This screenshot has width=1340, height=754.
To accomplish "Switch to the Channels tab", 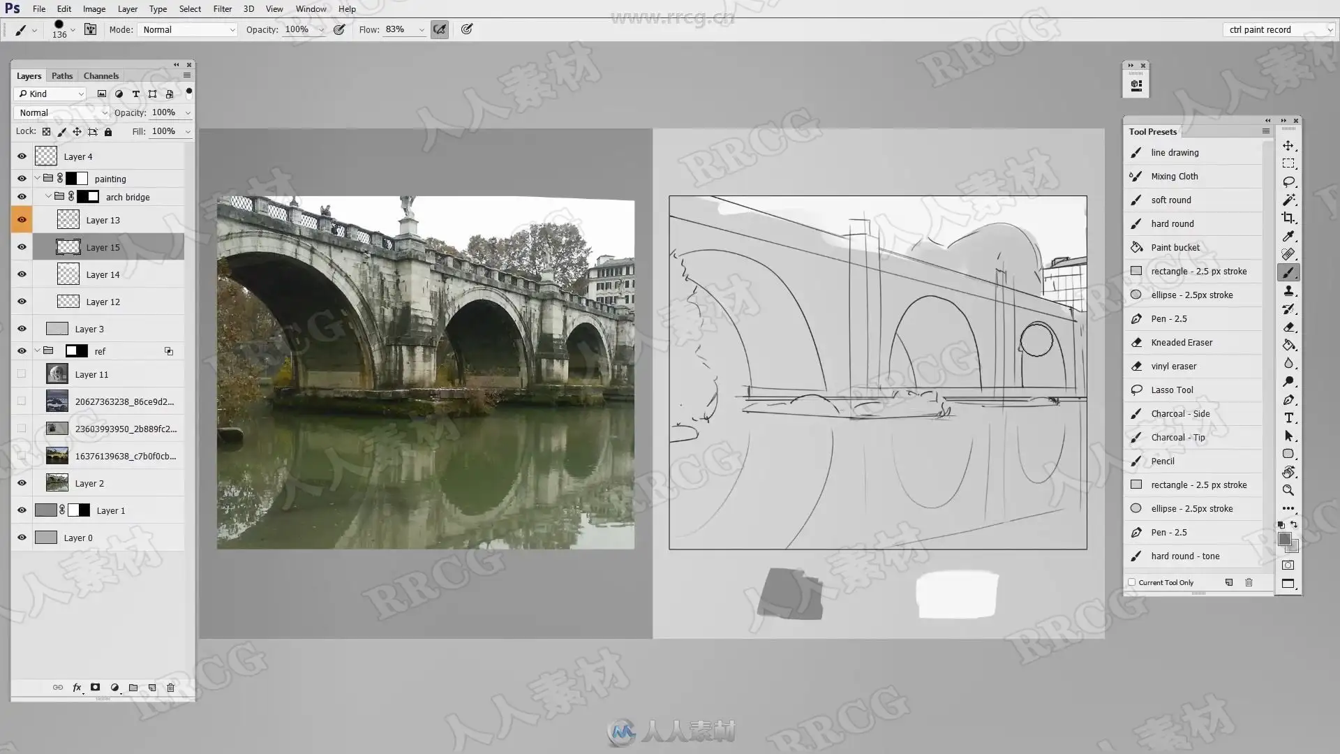I will (x=101, y=75).
